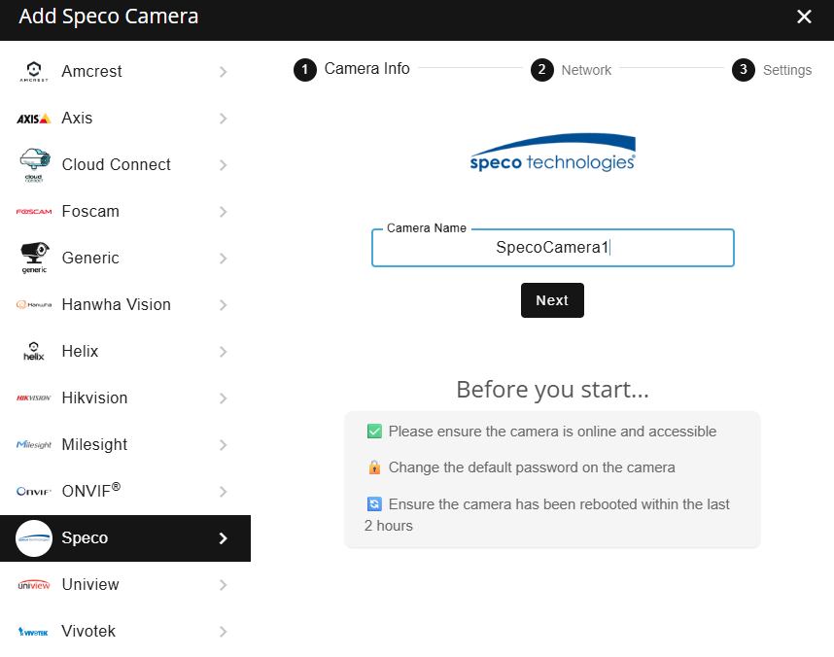Expand the Hikvision row chevron
Screen dimensions: 834x657
(x=223, y=398)
